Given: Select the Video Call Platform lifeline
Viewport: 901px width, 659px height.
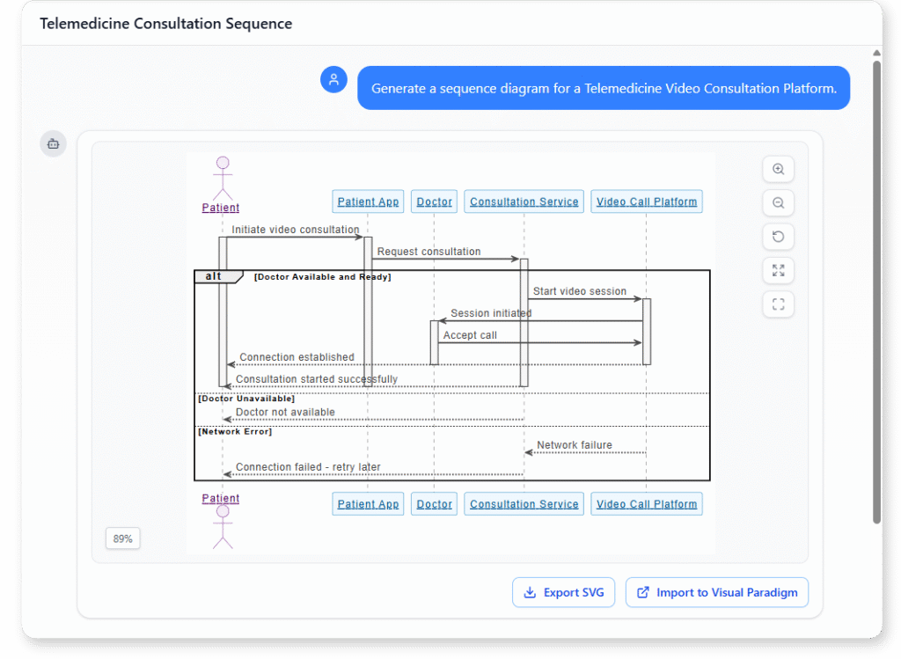Looking at the screenshot, I should [647, 201].
